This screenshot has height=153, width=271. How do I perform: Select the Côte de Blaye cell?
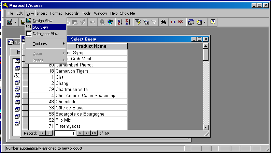(91, 108)
